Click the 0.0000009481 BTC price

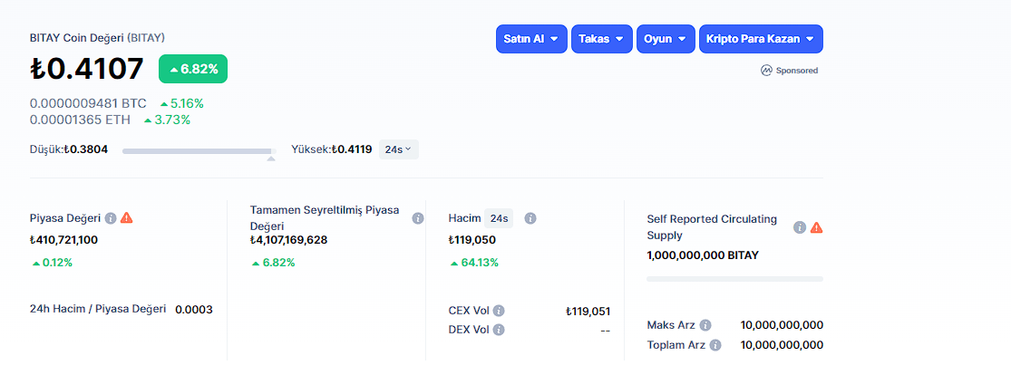click(x=88, y=104)
